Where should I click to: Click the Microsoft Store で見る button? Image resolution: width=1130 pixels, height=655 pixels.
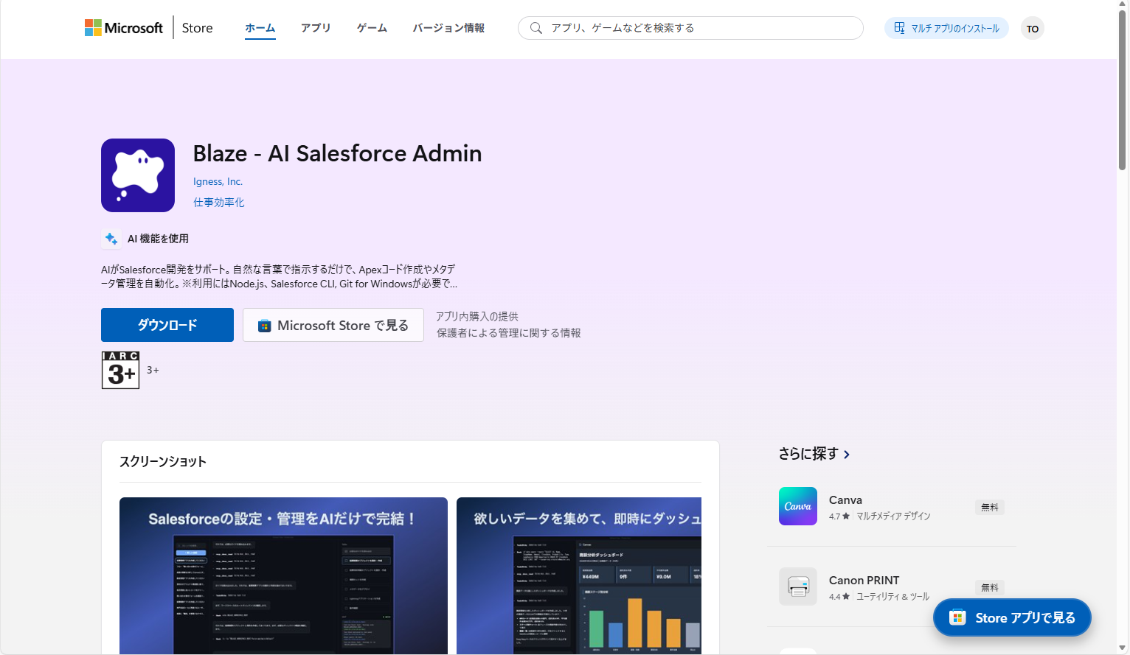tap(333, 325)
